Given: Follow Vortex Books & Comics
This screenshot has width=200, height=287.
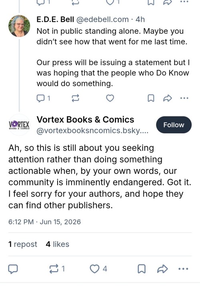Looking at the screenshot, I should coord(174,125).
